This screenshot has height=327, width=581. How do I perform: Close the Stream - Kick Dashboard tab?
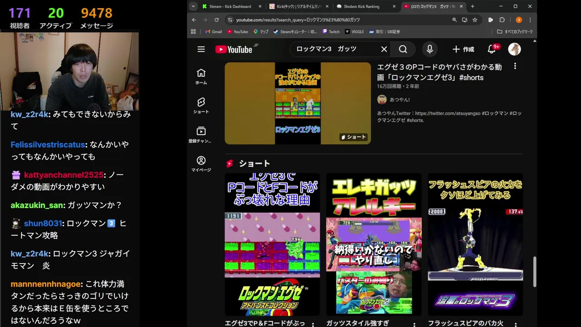(260, 6)
